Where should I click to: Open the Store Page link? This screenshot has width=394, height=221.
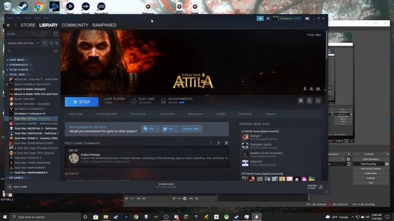(76, 114)
